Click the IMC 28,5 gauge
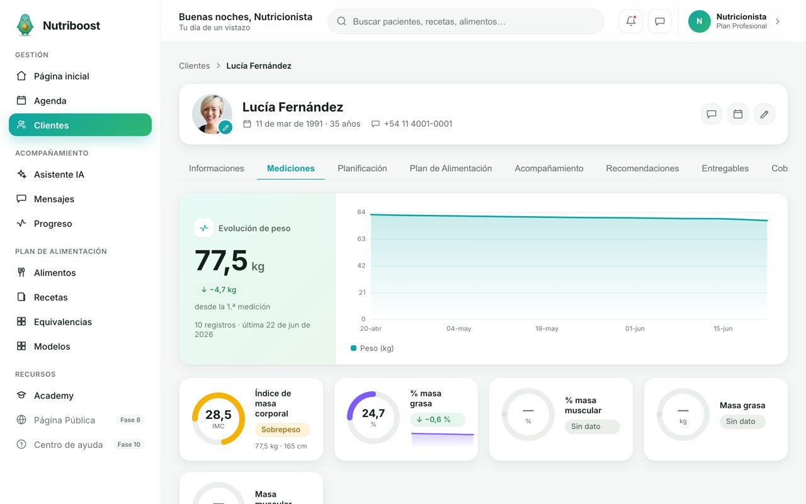Image resolution: width=806 pixels, height=504 pixels. tap(219, 419)
